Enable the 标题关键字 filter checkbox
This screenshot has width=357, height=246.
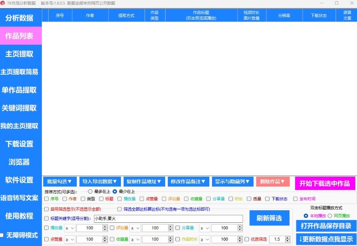pos(46,218)
